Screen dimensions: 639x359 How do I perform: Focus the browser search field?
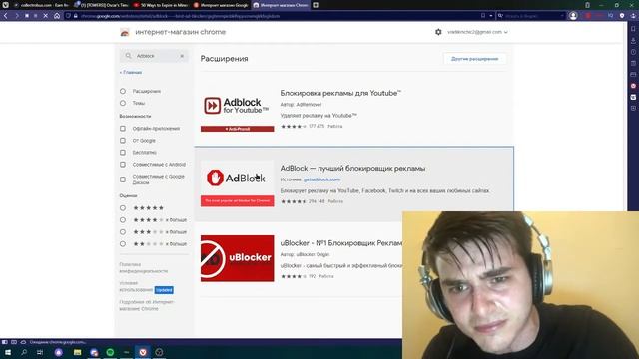pyautogui.click(x=532, y=16)
